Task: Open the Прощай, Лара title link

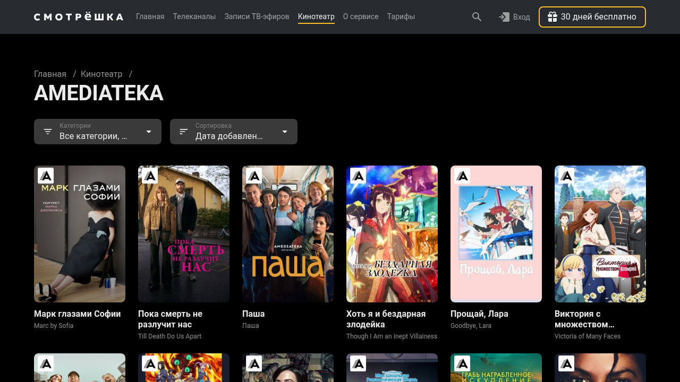Action: (x=479, y=314)
